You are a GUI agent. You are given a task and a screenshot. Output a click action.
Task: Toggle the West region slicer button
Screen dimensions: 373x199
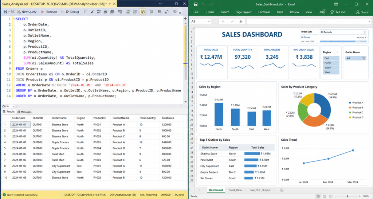tap(331, 73)
